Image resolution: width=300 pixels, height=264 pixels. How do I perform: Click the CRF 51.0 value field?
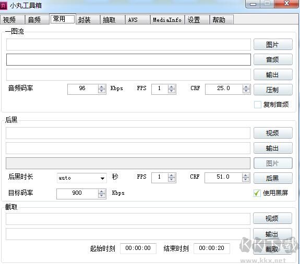(223, 178)
